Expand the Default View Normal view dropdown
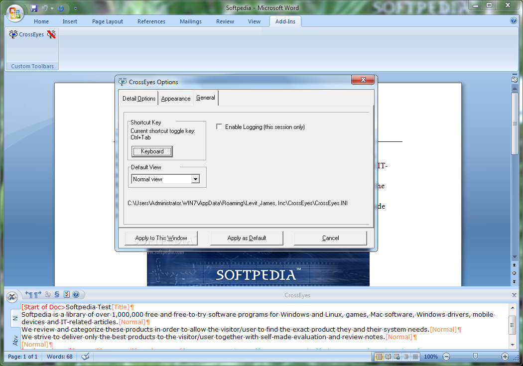The height and width of the screenshot is (366, 523). (195, 179)
